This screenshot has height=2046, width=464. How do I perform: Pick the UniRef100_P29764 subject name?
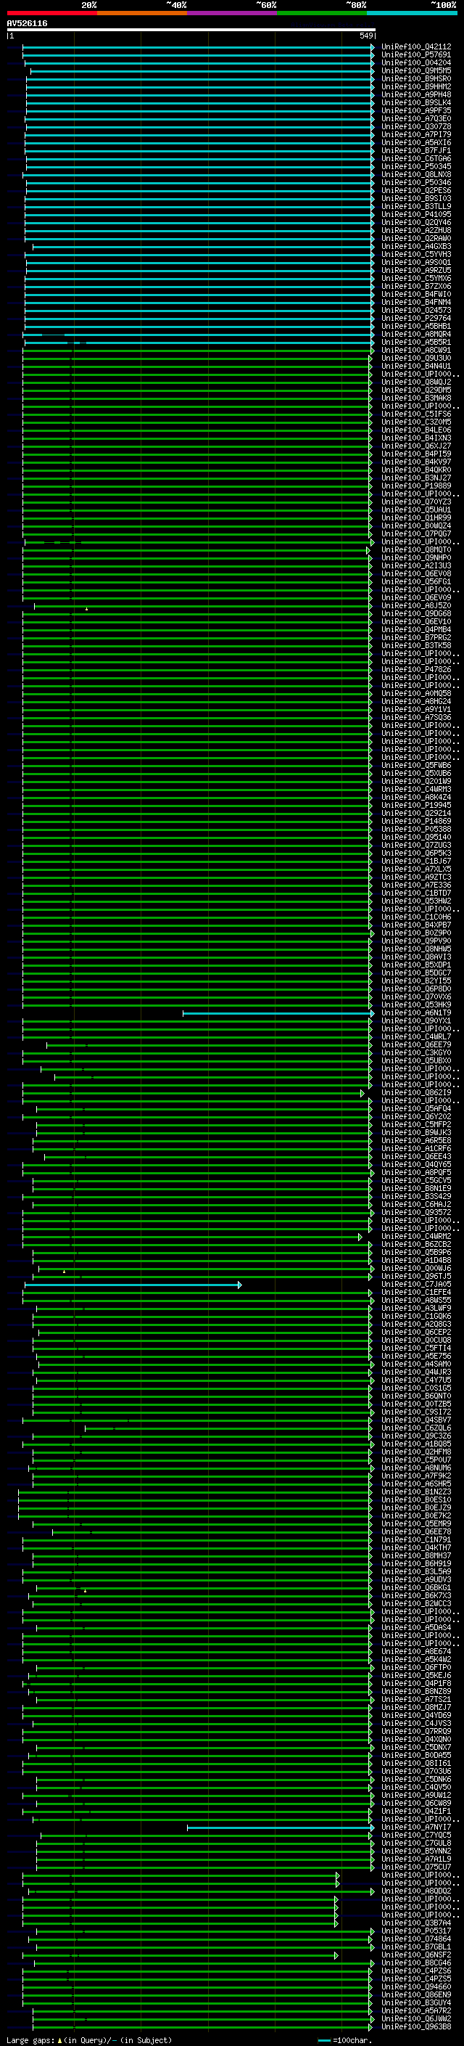point(415,318)
